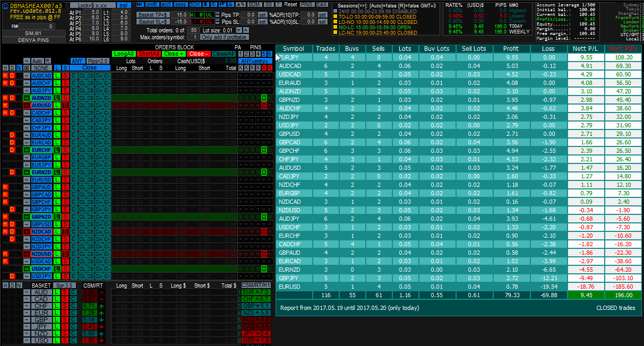Toggle the H column header filter
The height and width of the screenshot is (346, 644).
tap(5, 68)
